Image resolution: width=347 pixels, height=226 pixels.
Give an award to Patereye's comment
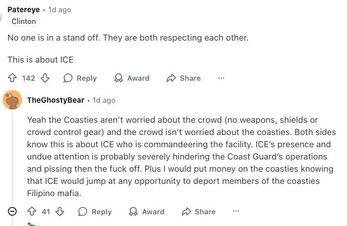pyautogui.click(x=131, y=78)
